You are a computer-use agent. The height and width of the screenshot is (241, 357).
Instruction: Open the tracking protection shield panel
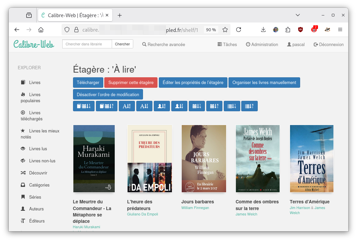click(67, 30)
